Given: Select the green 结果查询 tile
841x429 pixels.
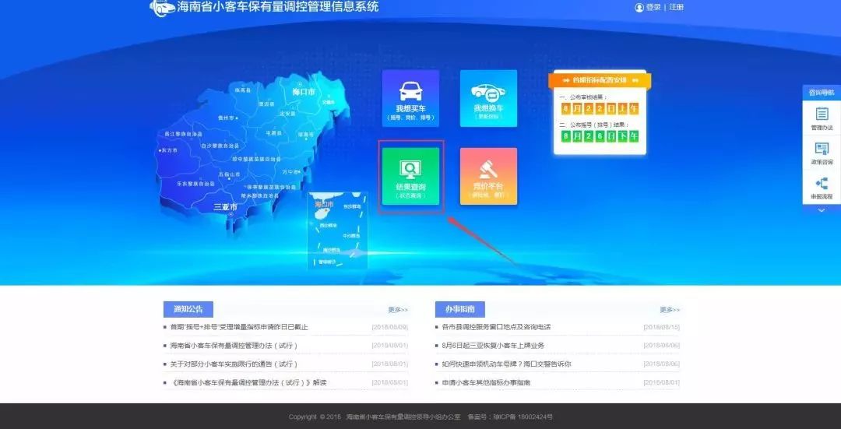Looking at the screenshot, I should (x=410, y=177).
